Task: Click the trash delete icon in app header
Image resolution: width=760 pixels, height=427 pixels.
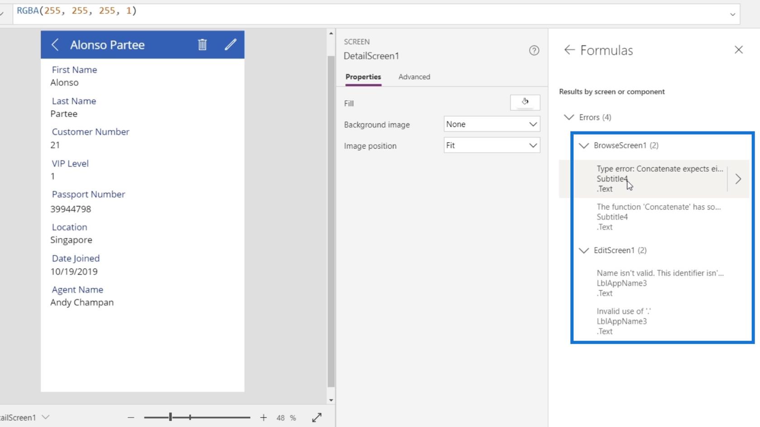Action: [202, 44]
